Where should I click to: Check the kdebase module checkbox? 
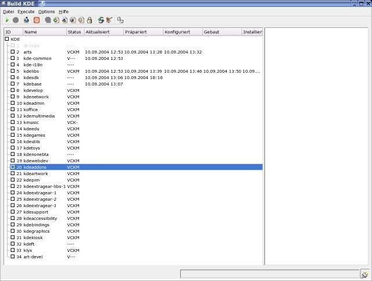click(13, 84)
